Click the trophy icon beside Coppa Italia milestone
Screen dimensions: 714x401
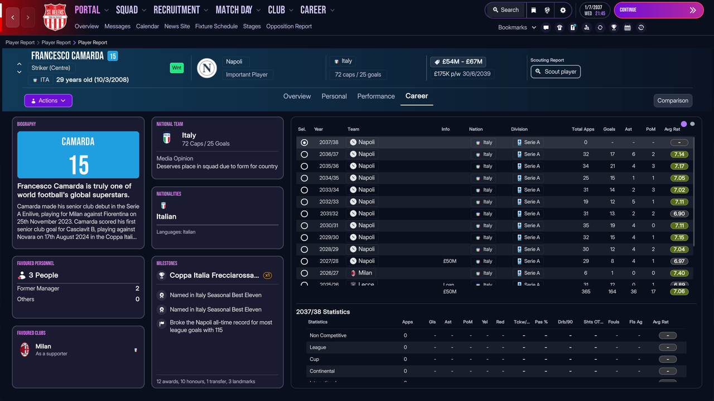point(161,275)
